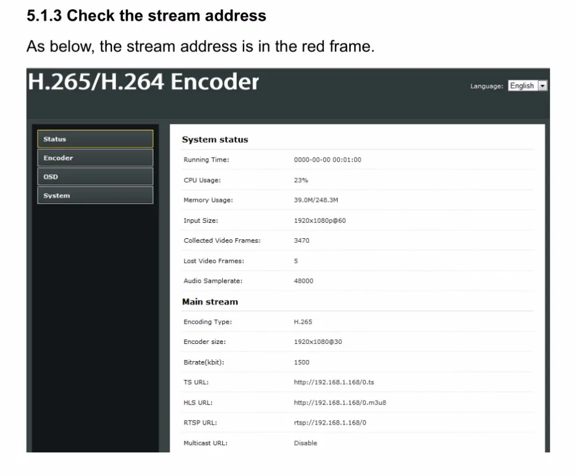Click the TS URL http://192.168.1.168/0.ts
The height and width of the screenshot is (476, 577).
pyautogui.click(x=334, y=382)
